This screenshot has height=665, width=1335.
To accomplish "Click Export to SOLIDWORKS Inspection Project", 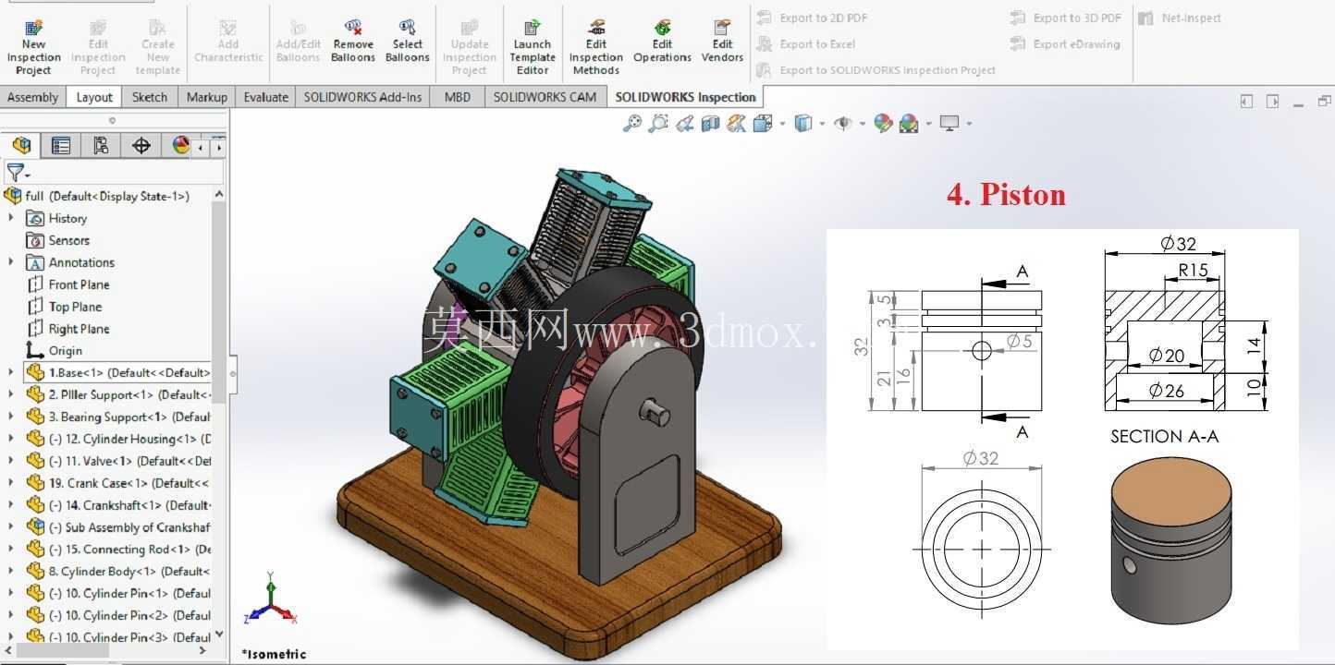I will click(x=876, y=69).
